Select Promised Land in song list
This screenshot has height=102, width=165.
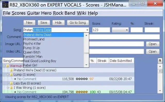click(54, 39)
